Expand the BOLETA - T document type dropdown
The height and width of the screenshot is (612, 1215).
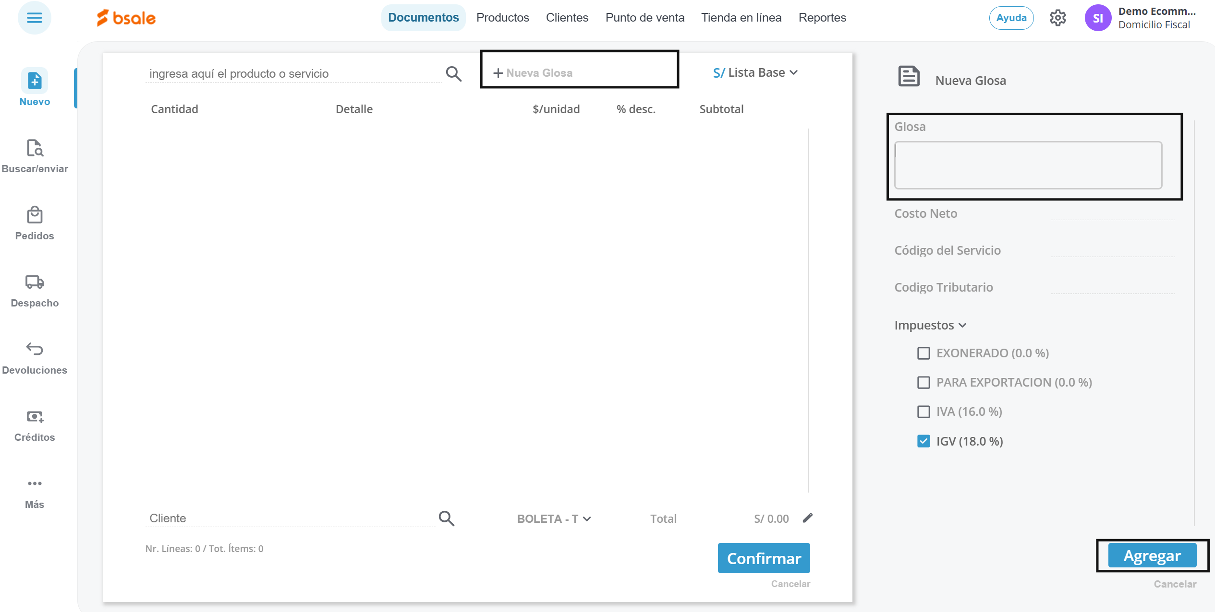(554, 518)
